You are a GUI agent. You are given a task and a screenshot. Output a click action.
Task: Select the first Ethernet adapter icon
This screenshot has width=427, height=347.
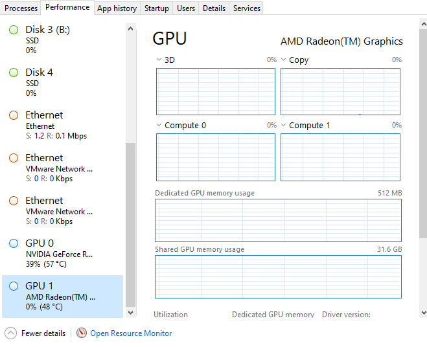pyautogui.click(x=14, y=115)
